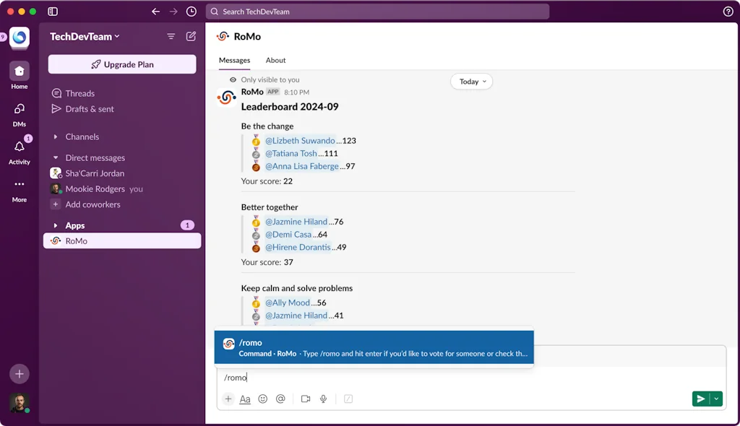Open Sha'Carri Jordan direct message

(95, 173)
